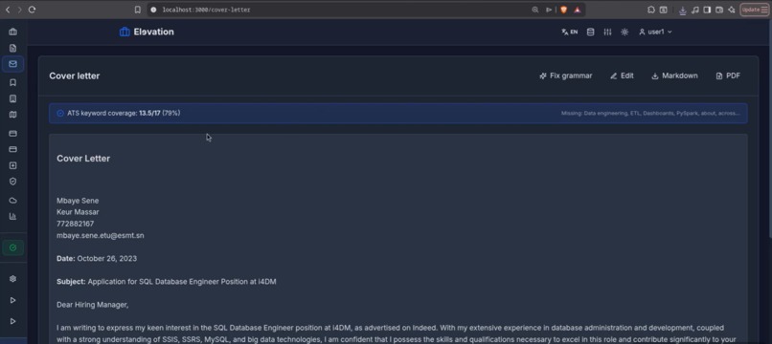Open the browser downloads icon
772x344 pixels.
(682, 10)
